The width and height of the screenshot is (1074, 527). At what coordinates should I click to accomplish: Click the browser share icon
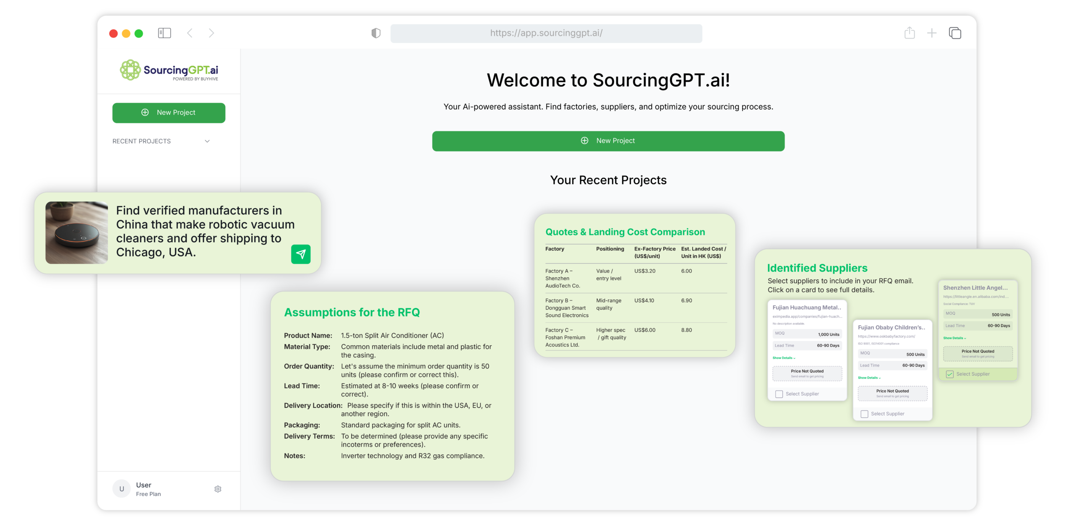[909, 33]
